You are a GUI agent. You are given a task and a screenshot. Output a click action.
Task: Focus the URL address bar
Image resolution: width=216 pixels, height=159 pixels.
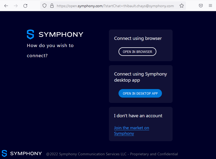pyautogui.click(x=115, y=6)
